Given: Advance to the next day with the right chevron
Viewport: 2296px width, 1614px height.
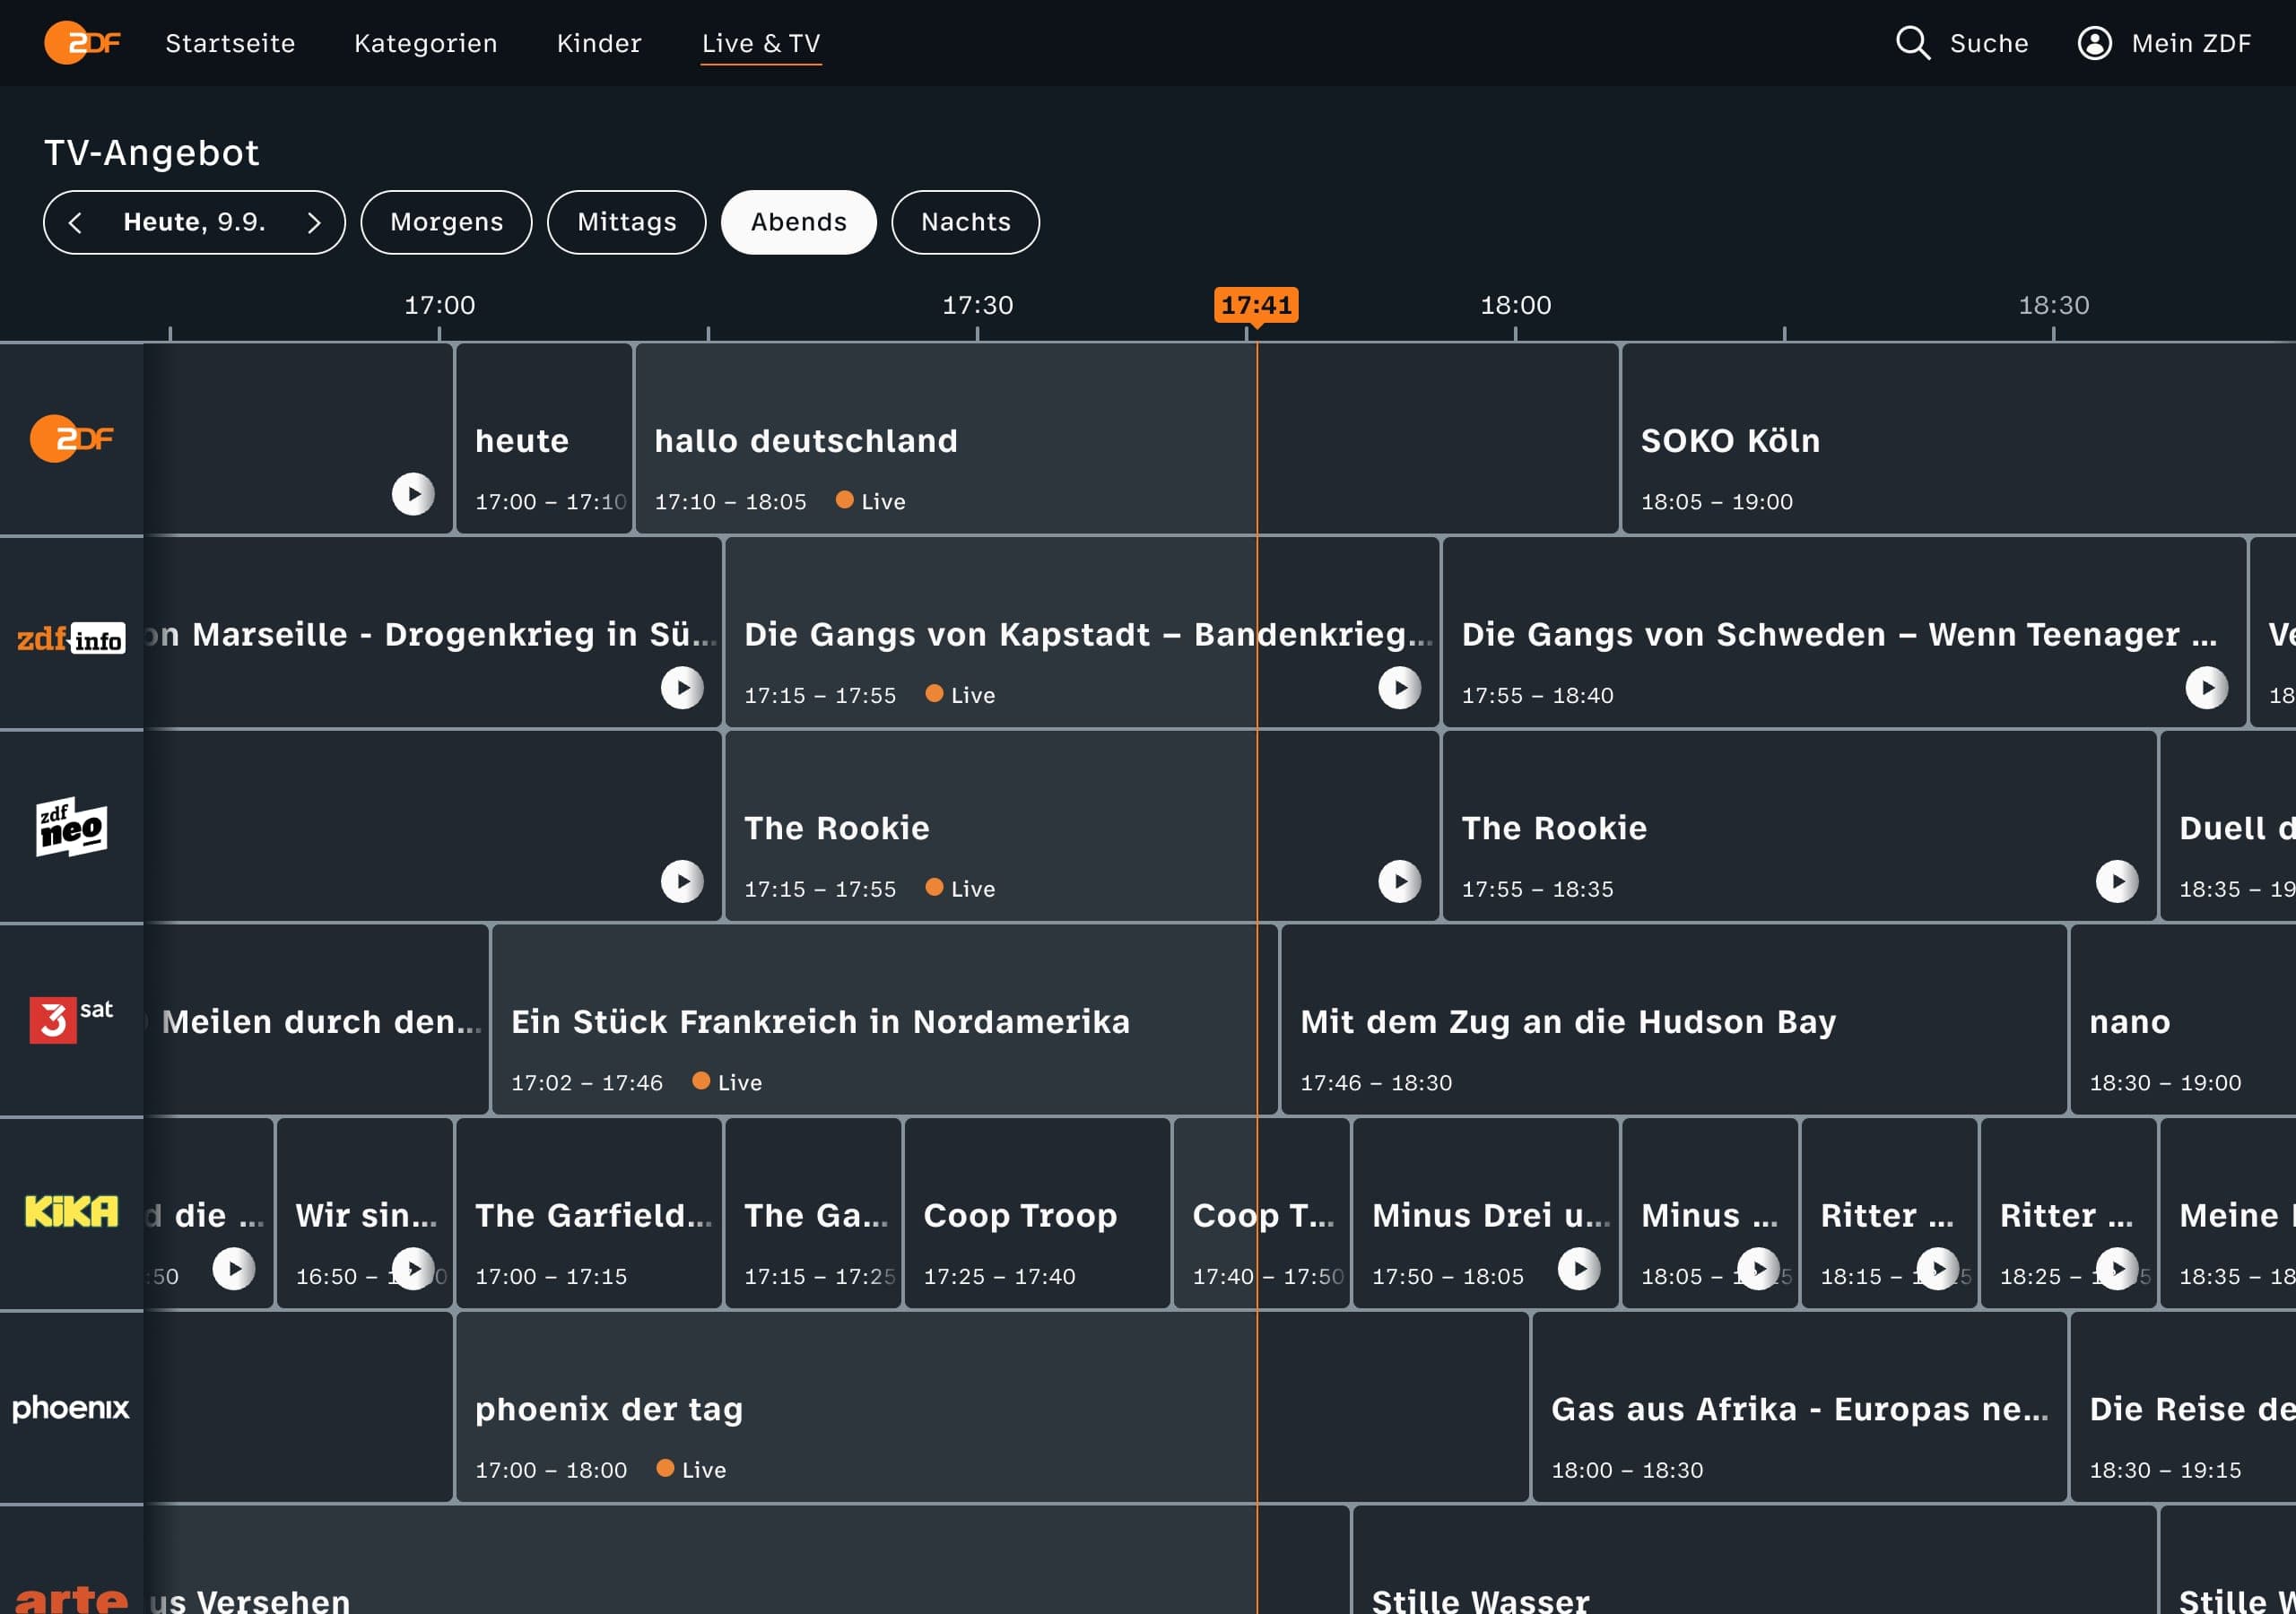Looking at the screenshot, I should (315, 222).
